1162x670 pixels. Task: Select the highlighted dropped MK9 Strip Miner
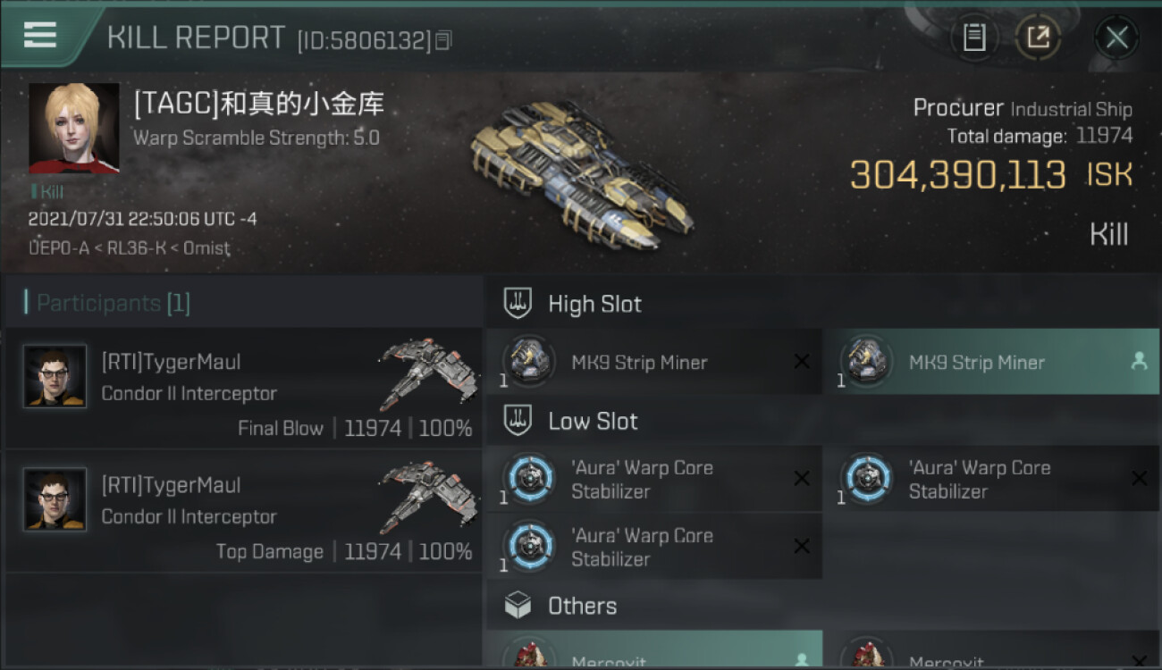click(x=991, y=362)
